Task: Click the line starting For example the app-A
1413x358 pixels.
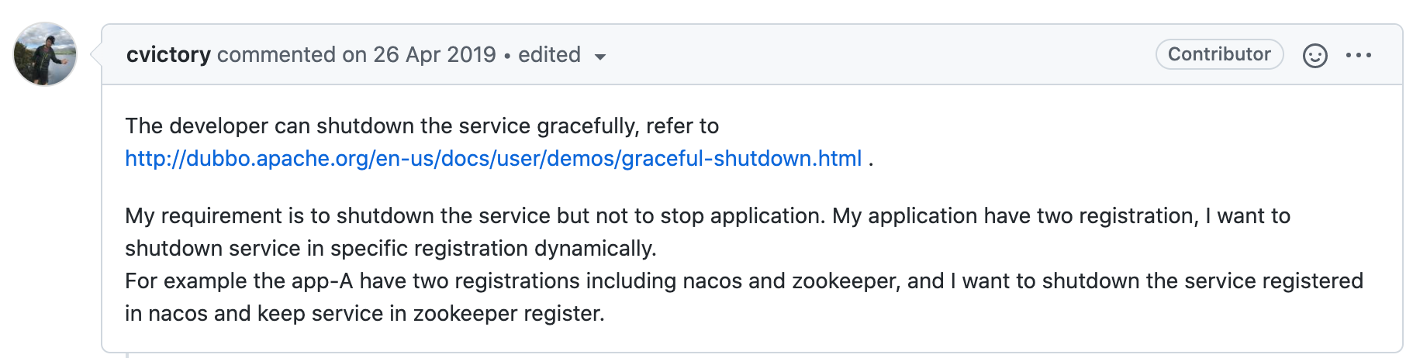Action: (x=743, y=281)
